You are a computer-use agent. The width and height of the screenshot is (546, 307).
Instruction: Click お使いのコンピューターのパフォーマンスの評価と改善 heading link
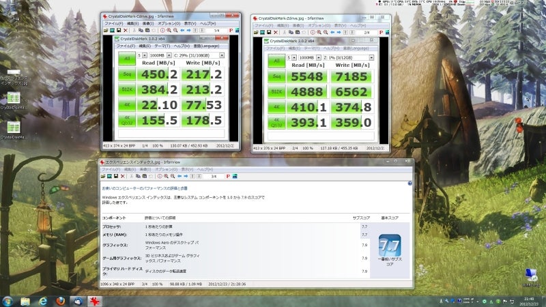[x=145, y=188]
